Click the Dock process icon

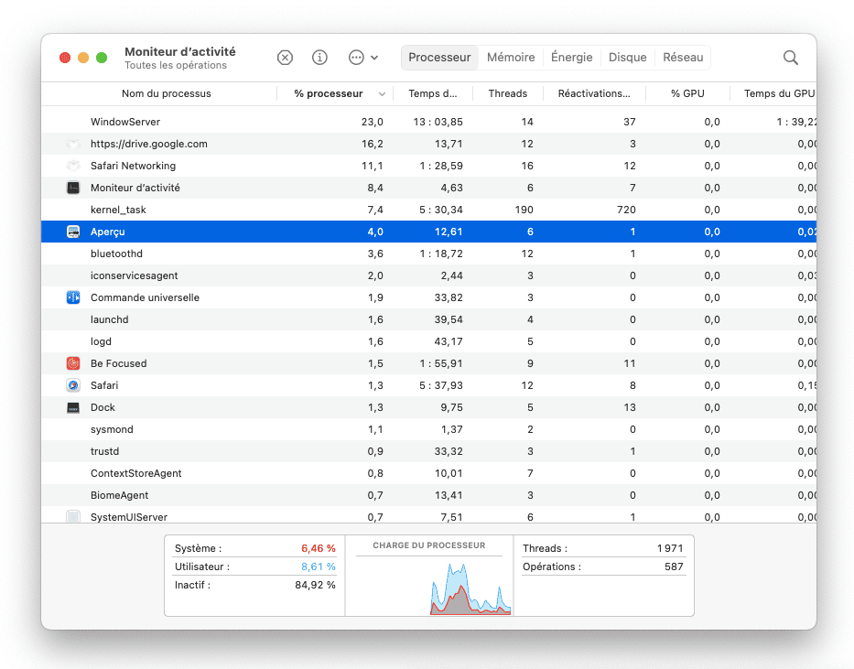(73, 407)
